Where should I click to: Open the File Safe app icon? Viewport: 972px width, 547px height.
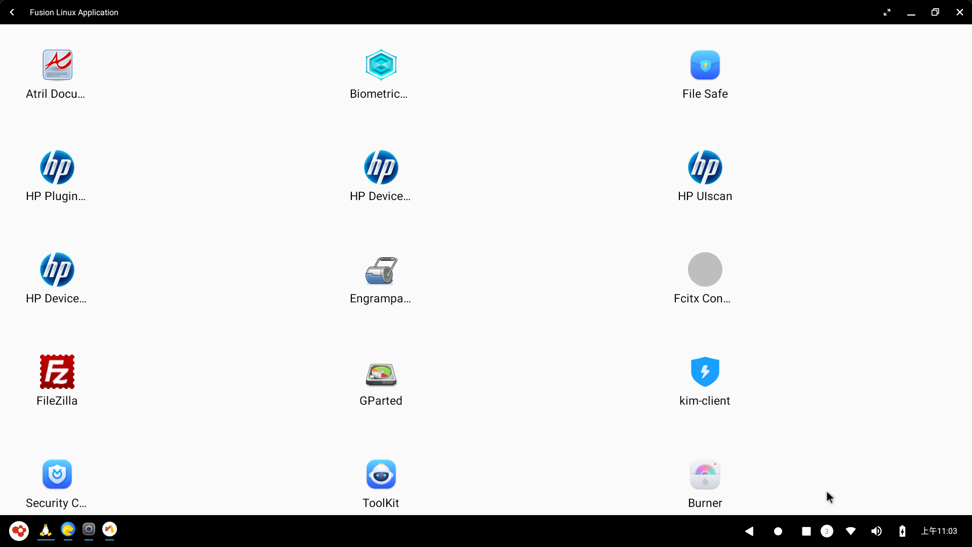[x=705, y=65]
